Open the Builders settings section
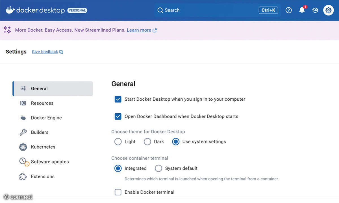The height and width of the screenshot is (203, 339). coord(53,132)
